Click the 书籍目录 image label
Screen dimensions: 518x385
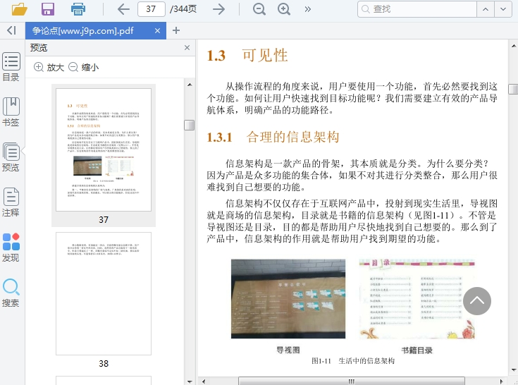point(417,350)
